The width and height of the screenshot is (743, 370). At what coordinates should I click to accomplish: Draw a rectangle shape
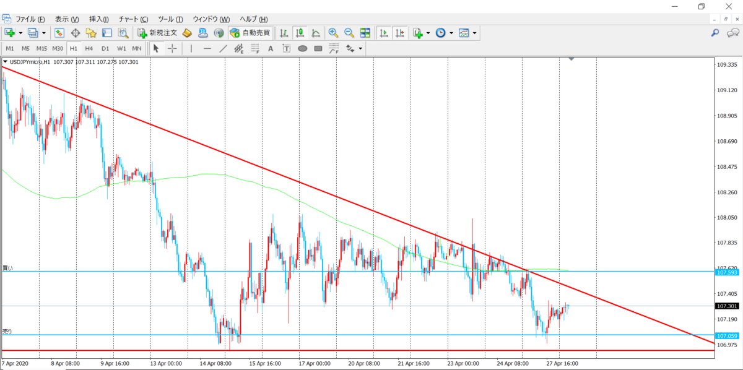tap(318, 48)
